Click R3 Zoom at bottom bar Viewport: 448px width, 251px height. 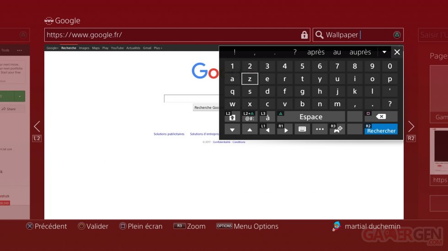pos(189,226)
